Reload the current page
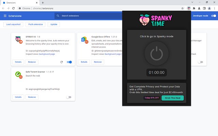The height and width of the screenshot is (136, 218). 13,8
